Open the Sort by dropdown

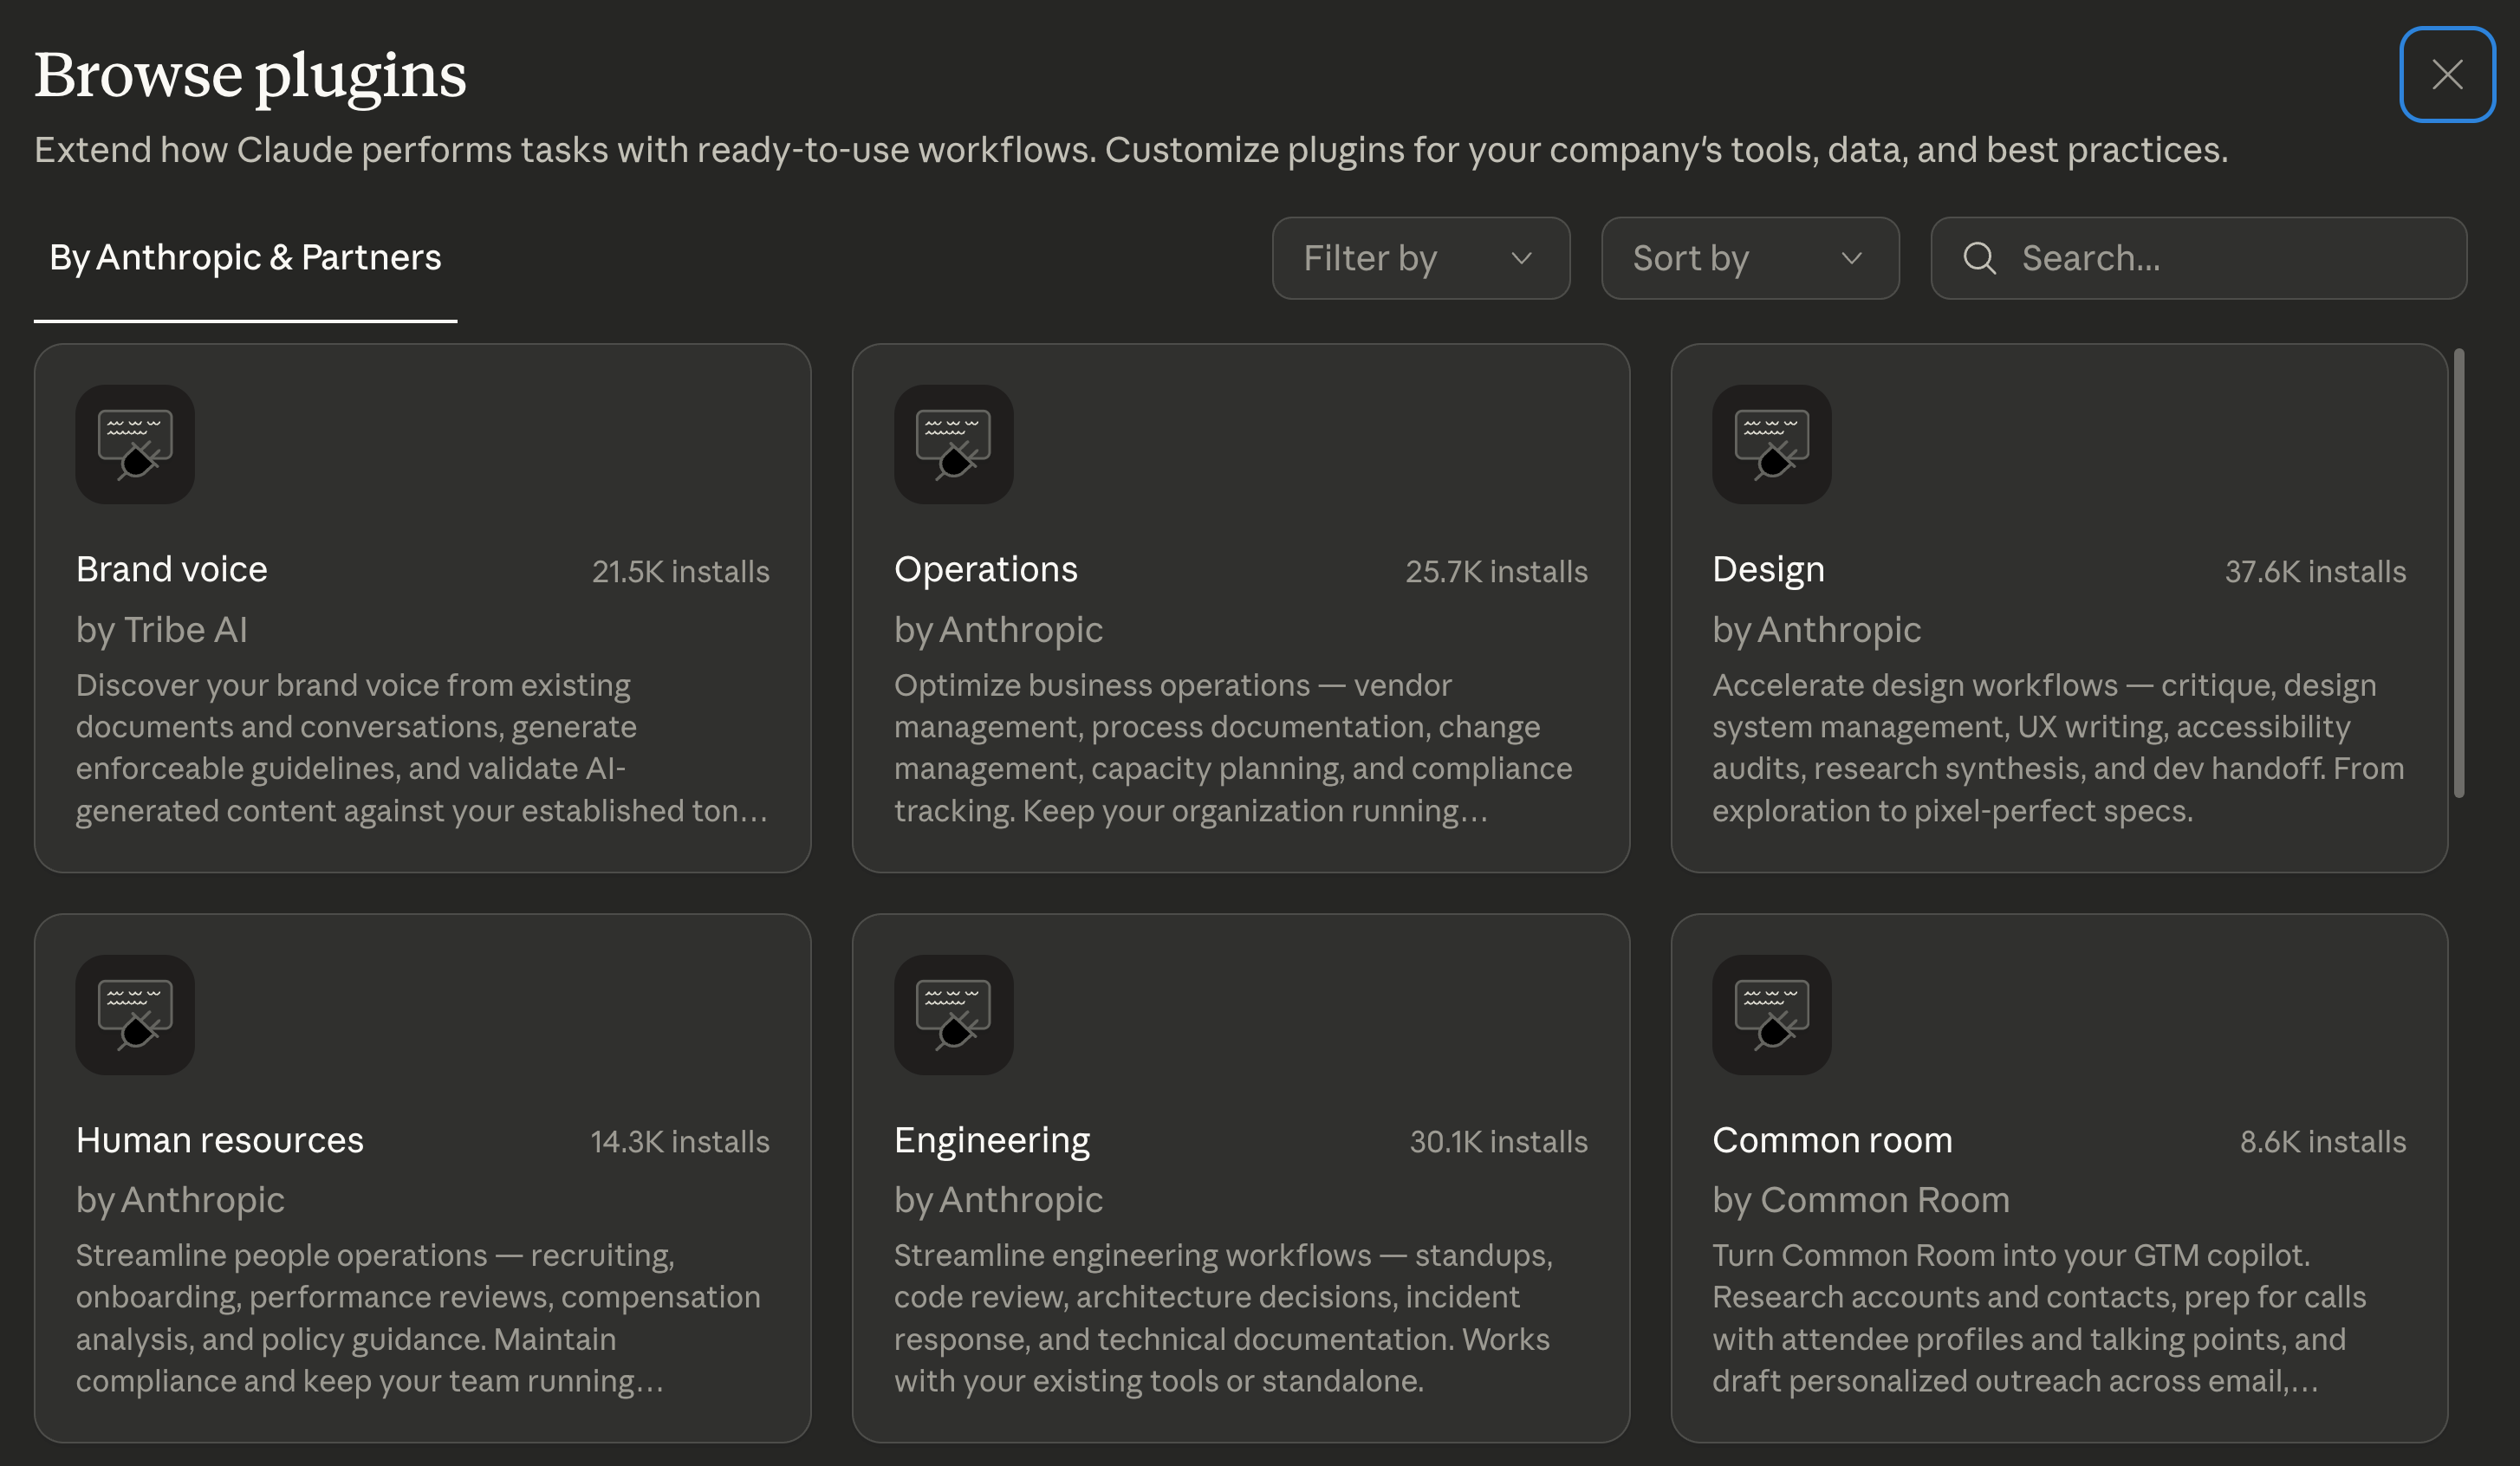1748,258
